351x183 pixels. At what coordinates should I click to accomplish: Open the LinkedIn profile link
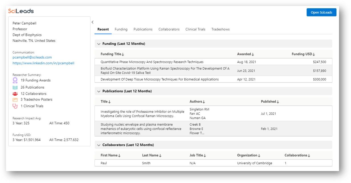click(43, 63)
